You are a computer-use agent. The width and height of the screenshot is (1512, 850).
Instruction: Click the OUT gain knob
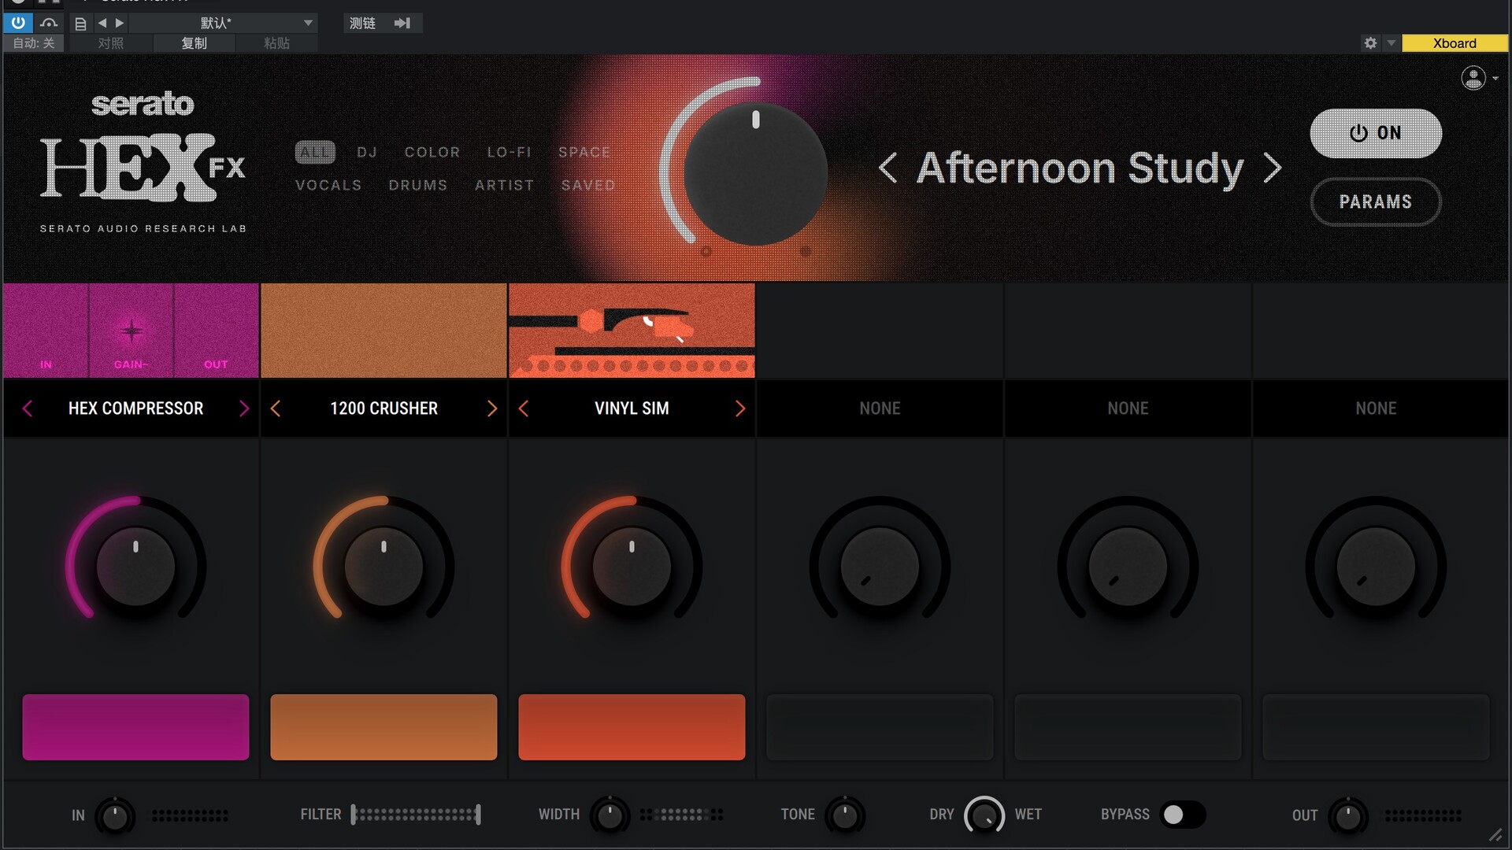(1348, 816)
